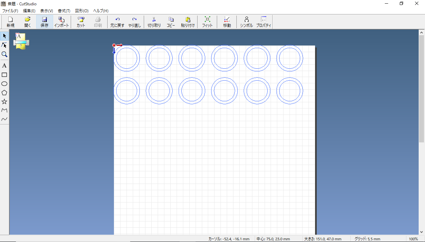This screenshot has height=242, width=425.
Task: Select the arrow selection tool
Action: 4,36
